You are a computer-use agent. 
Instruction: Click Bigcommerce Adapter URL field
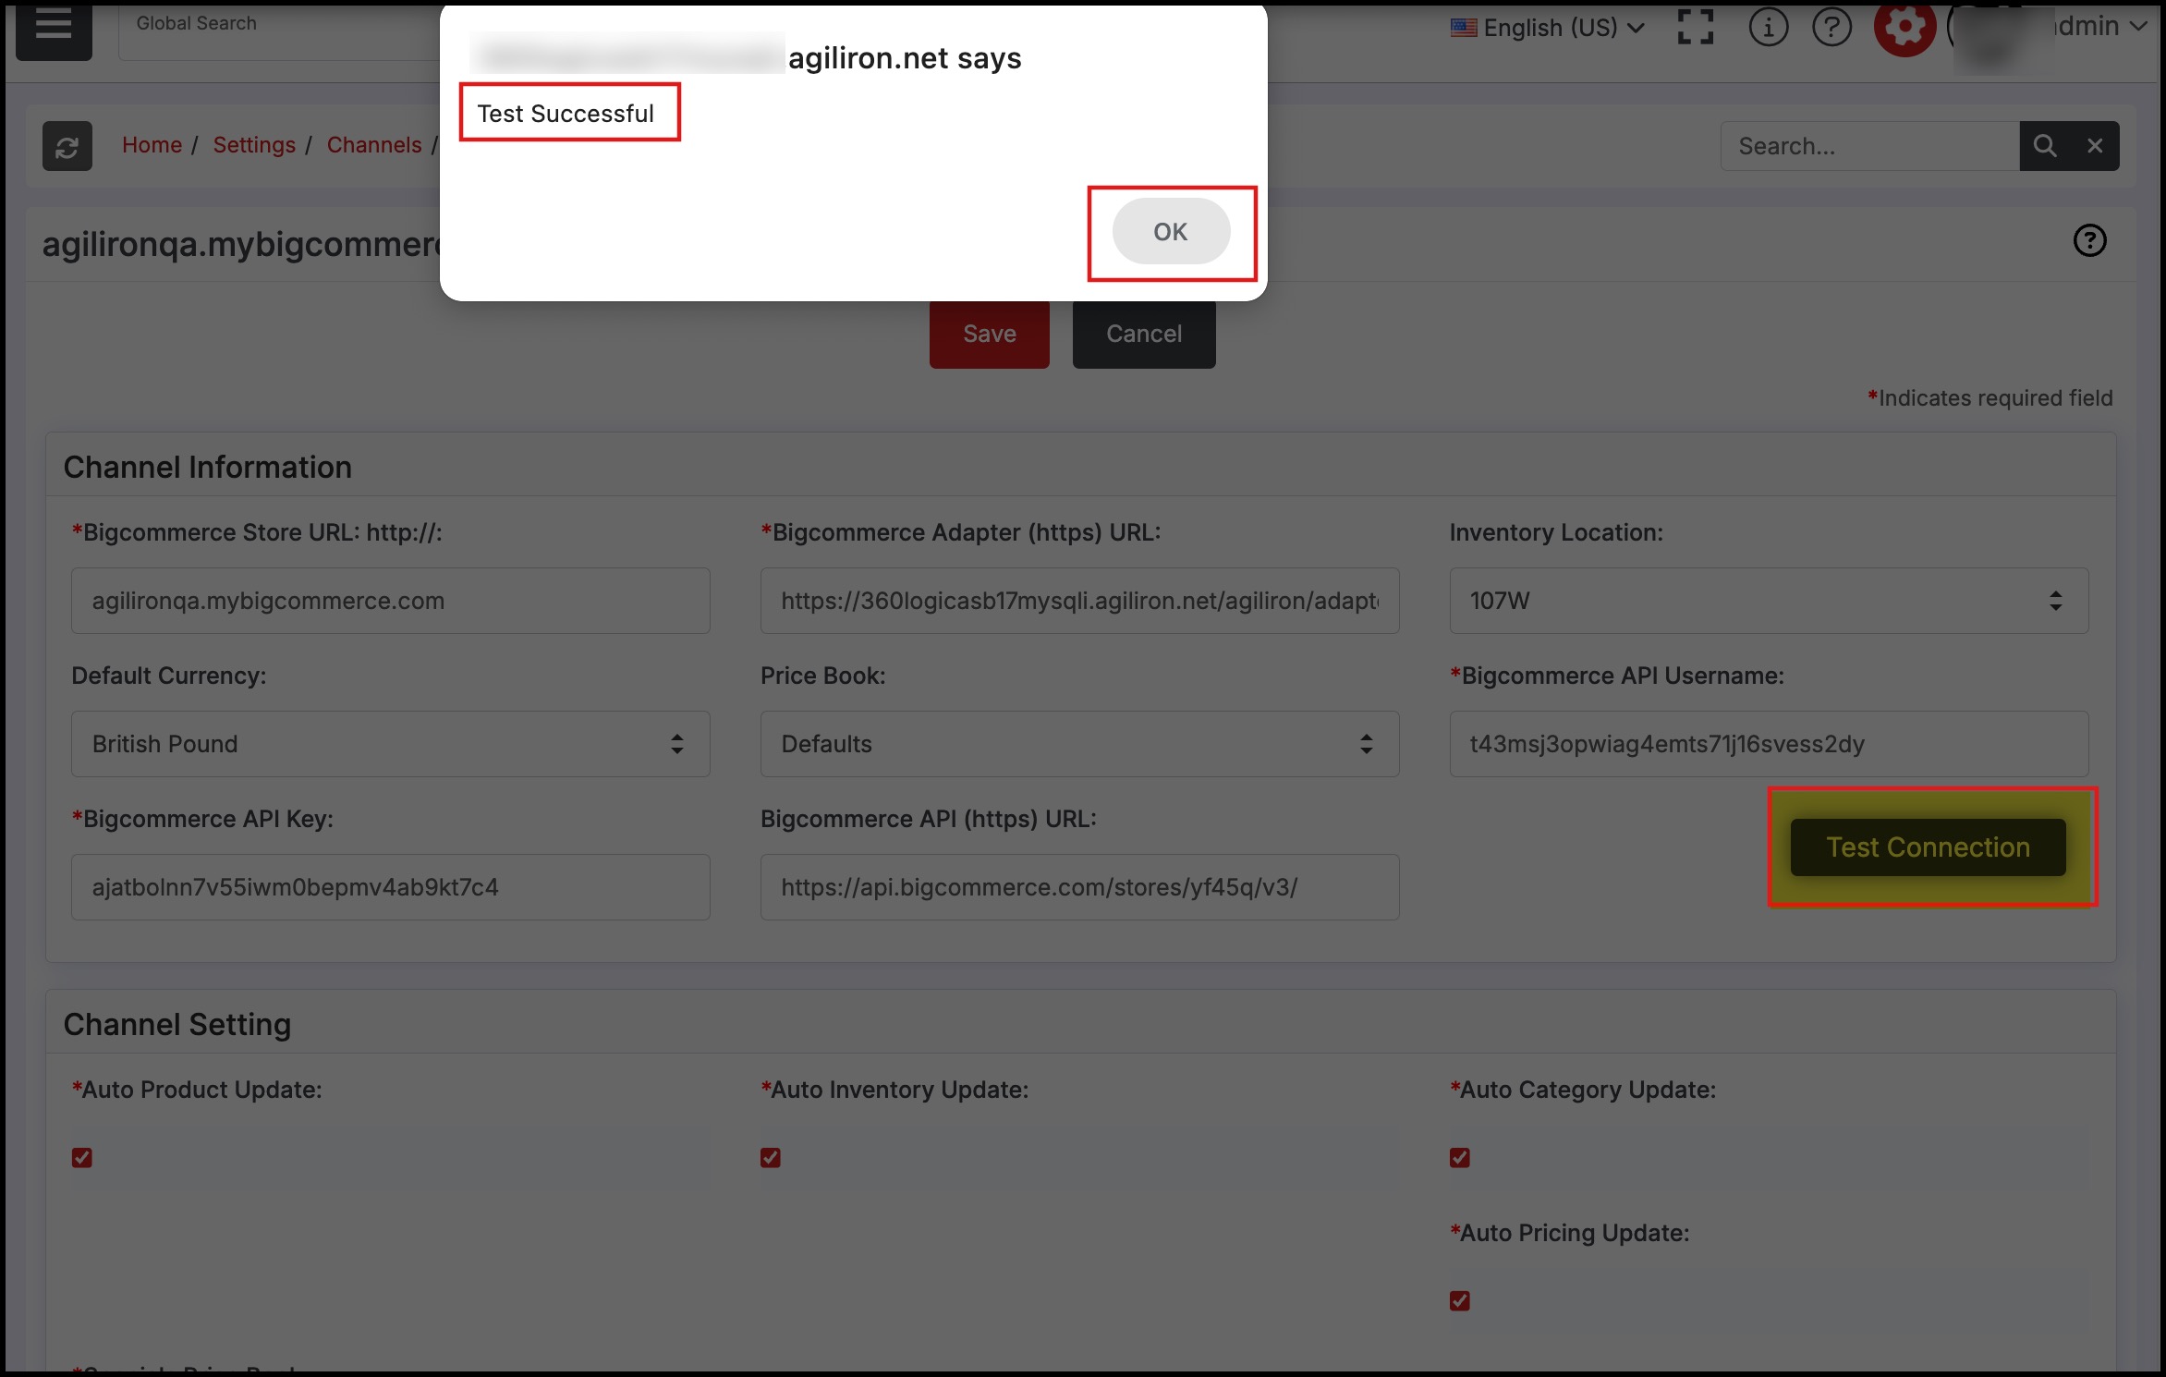click(x=1079, y=601)
